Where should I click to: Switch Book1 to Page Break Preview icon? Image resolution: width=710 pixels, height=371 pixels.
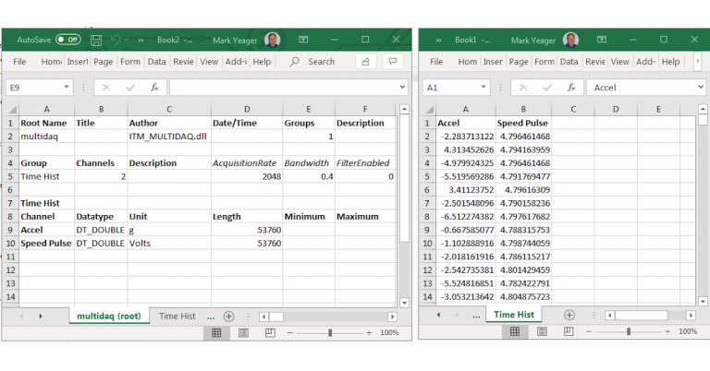point(569,331)
